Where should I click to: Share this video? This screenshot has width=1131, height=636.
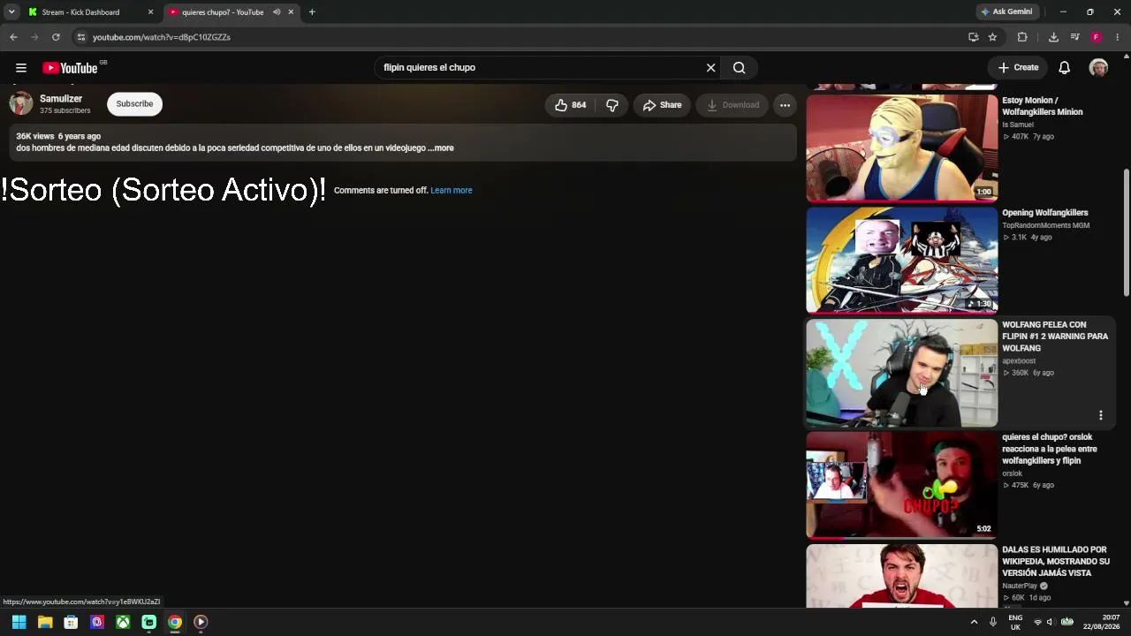[662, 105]
